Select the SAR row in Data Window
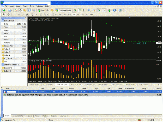This screenshot has width=163, height=122. coord(14,62)
